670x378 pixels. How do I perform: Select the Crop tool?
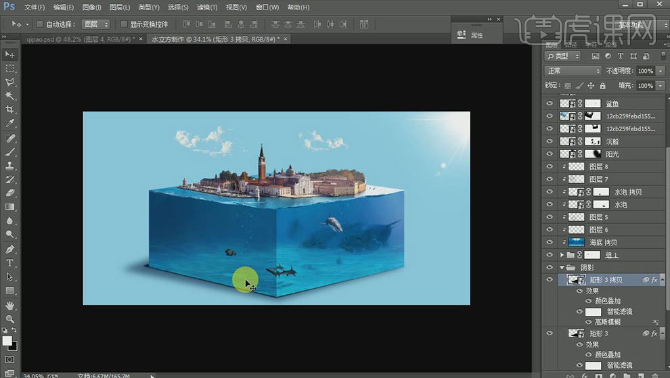(10, 110)
